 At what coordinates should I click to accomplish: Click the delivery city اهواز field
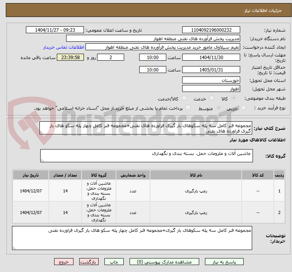click(x=211, y=88)
